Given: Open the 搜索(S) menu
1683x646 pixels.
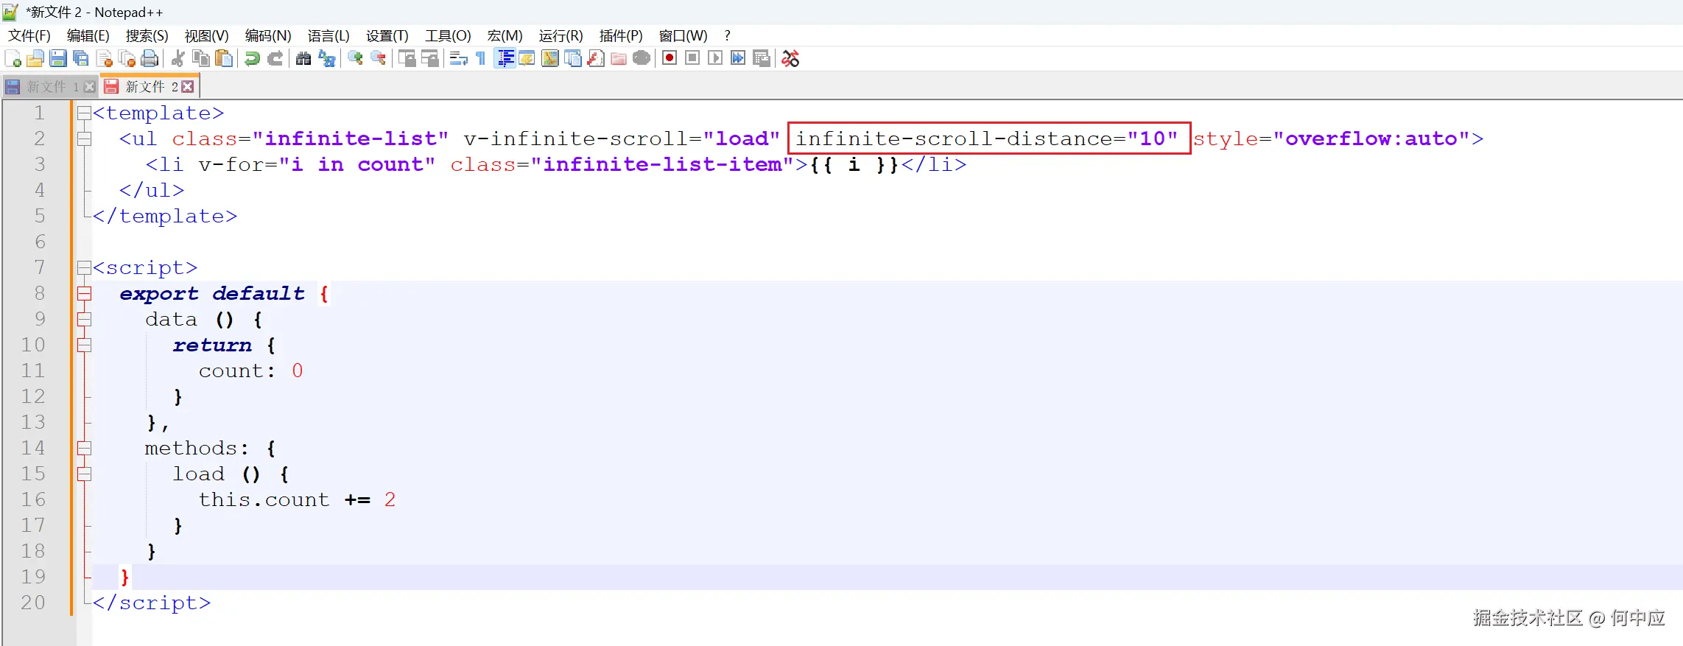Looking at the screenshot, I should tap(147, 36).
